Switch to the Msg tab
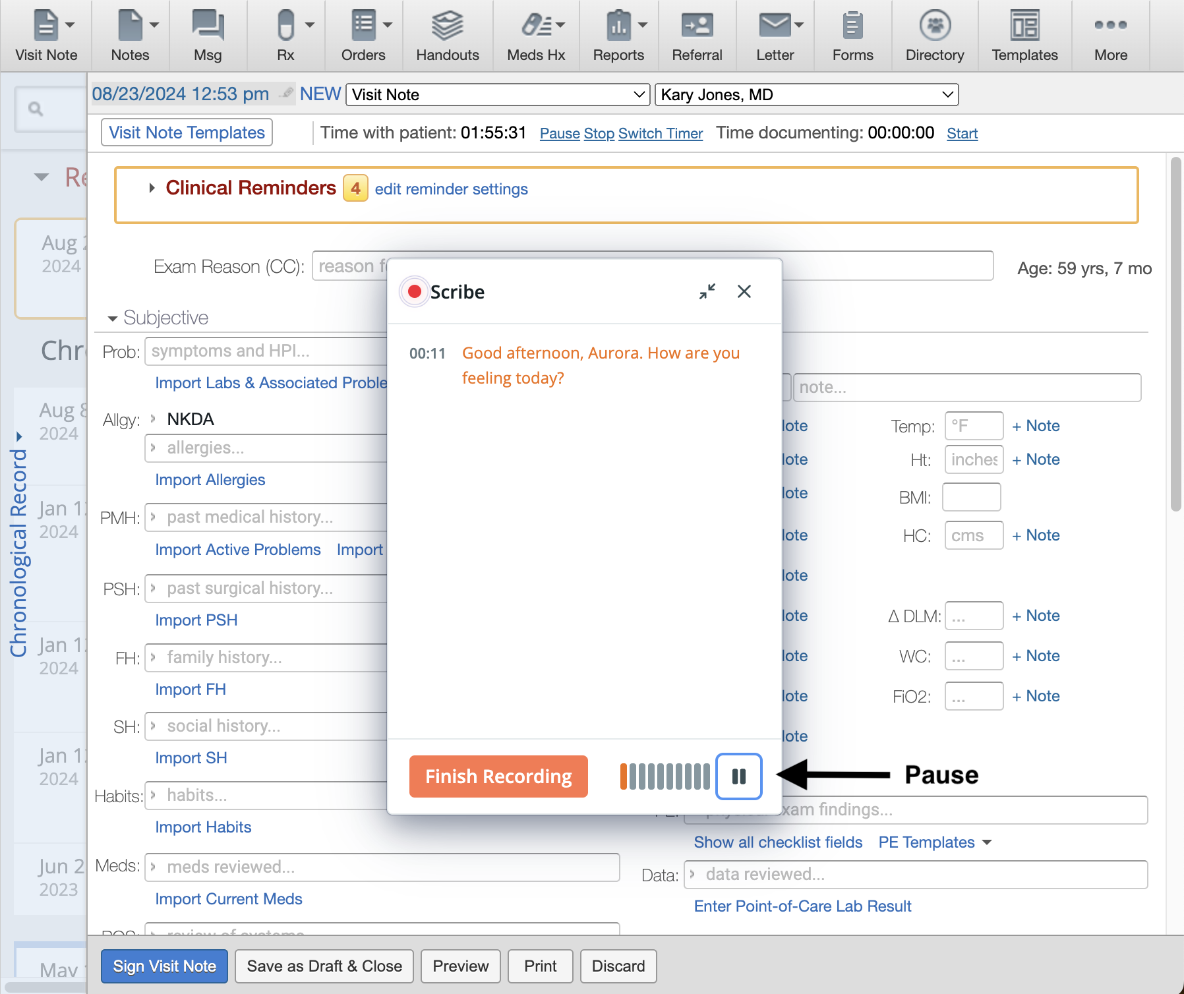 [208, 33]
